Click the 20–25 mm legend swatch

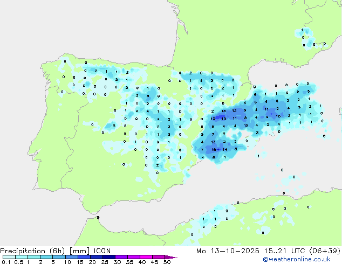[96, 257]
